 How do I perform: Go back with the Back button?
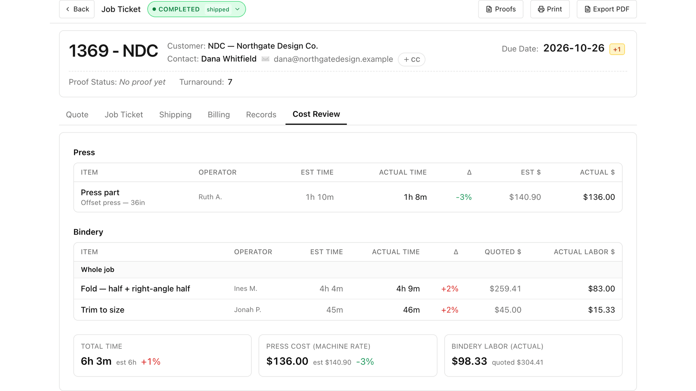pos(77,9)
